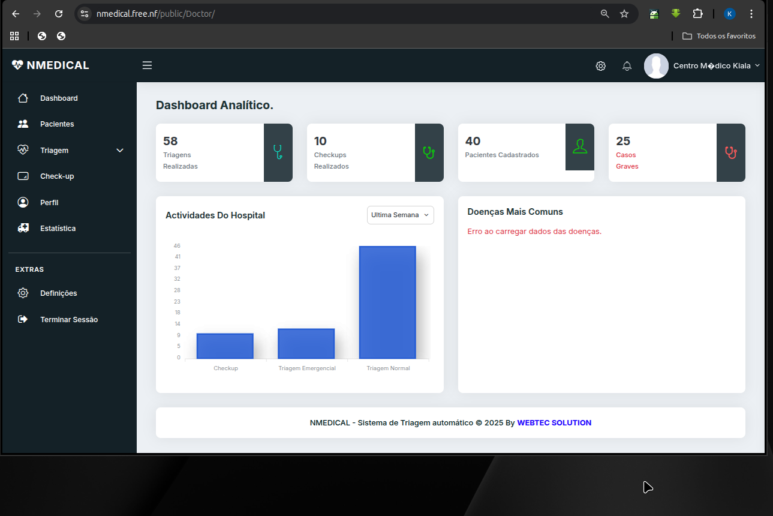Click the green stethoscope icon on Checkups card
773x516 pixels.
pos(429,152)
